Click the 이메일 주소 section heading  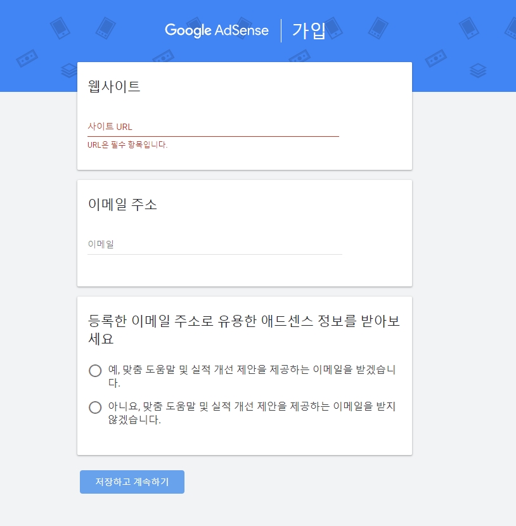point(122,204)
